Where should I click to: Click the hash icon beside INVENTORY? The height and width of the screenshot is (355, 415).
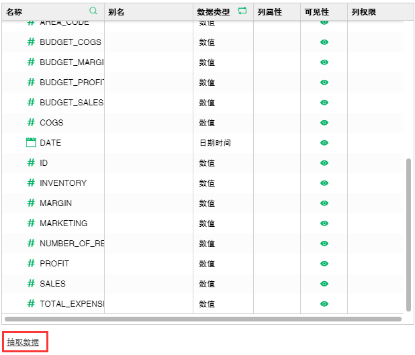click(31, 183)
